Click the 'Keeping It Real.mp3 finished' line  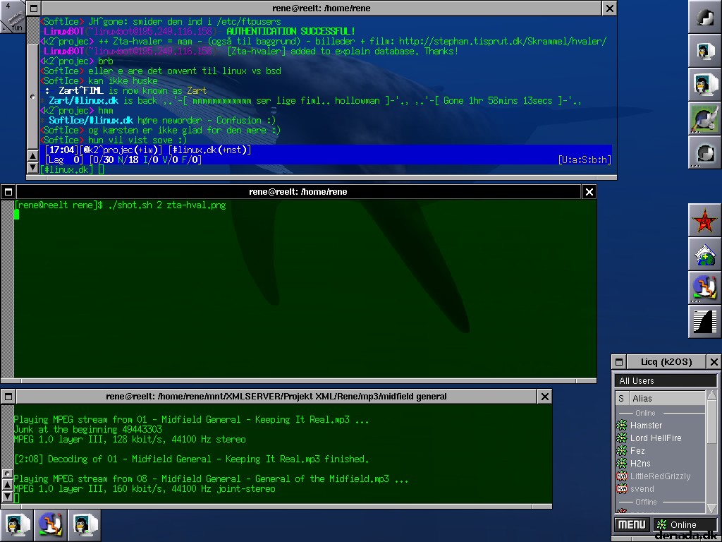(x=192, y=459)
